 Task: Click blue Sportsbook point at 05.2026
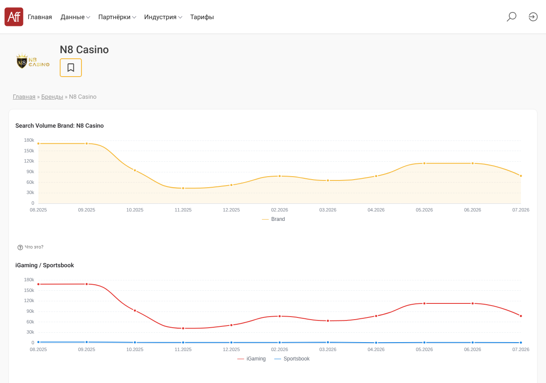click(424, 342)
